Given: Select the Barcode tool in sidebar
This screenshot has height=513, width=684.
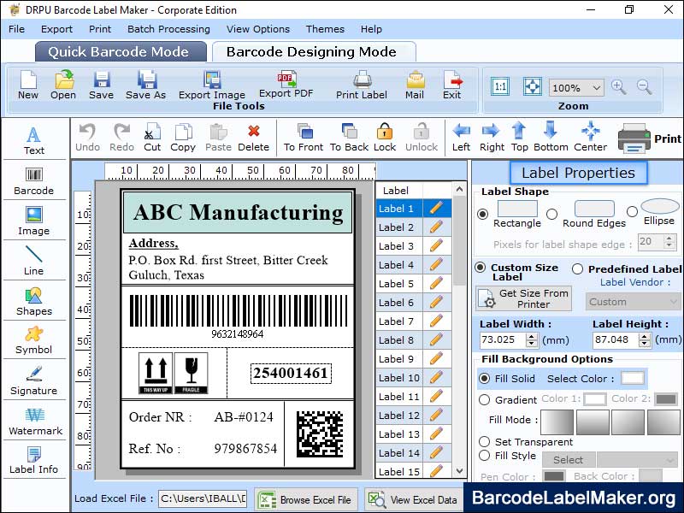Looking at the screenshot, I should click(x=33, y=178).
